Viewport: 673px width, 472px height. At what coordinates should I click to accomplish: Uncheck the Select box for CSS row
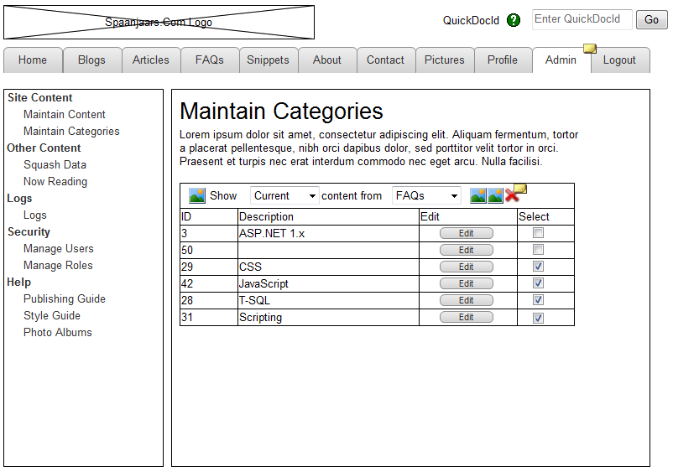pyautogui.click(x=538, y=267)
